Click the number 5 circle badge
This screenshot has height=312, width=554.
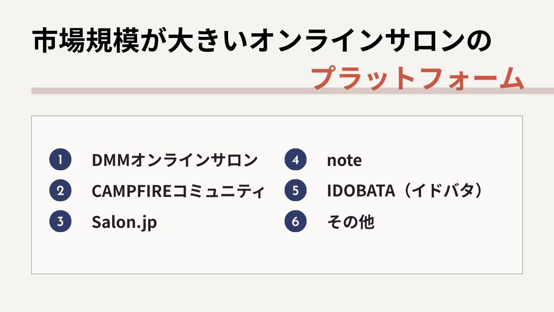point(296,191)
